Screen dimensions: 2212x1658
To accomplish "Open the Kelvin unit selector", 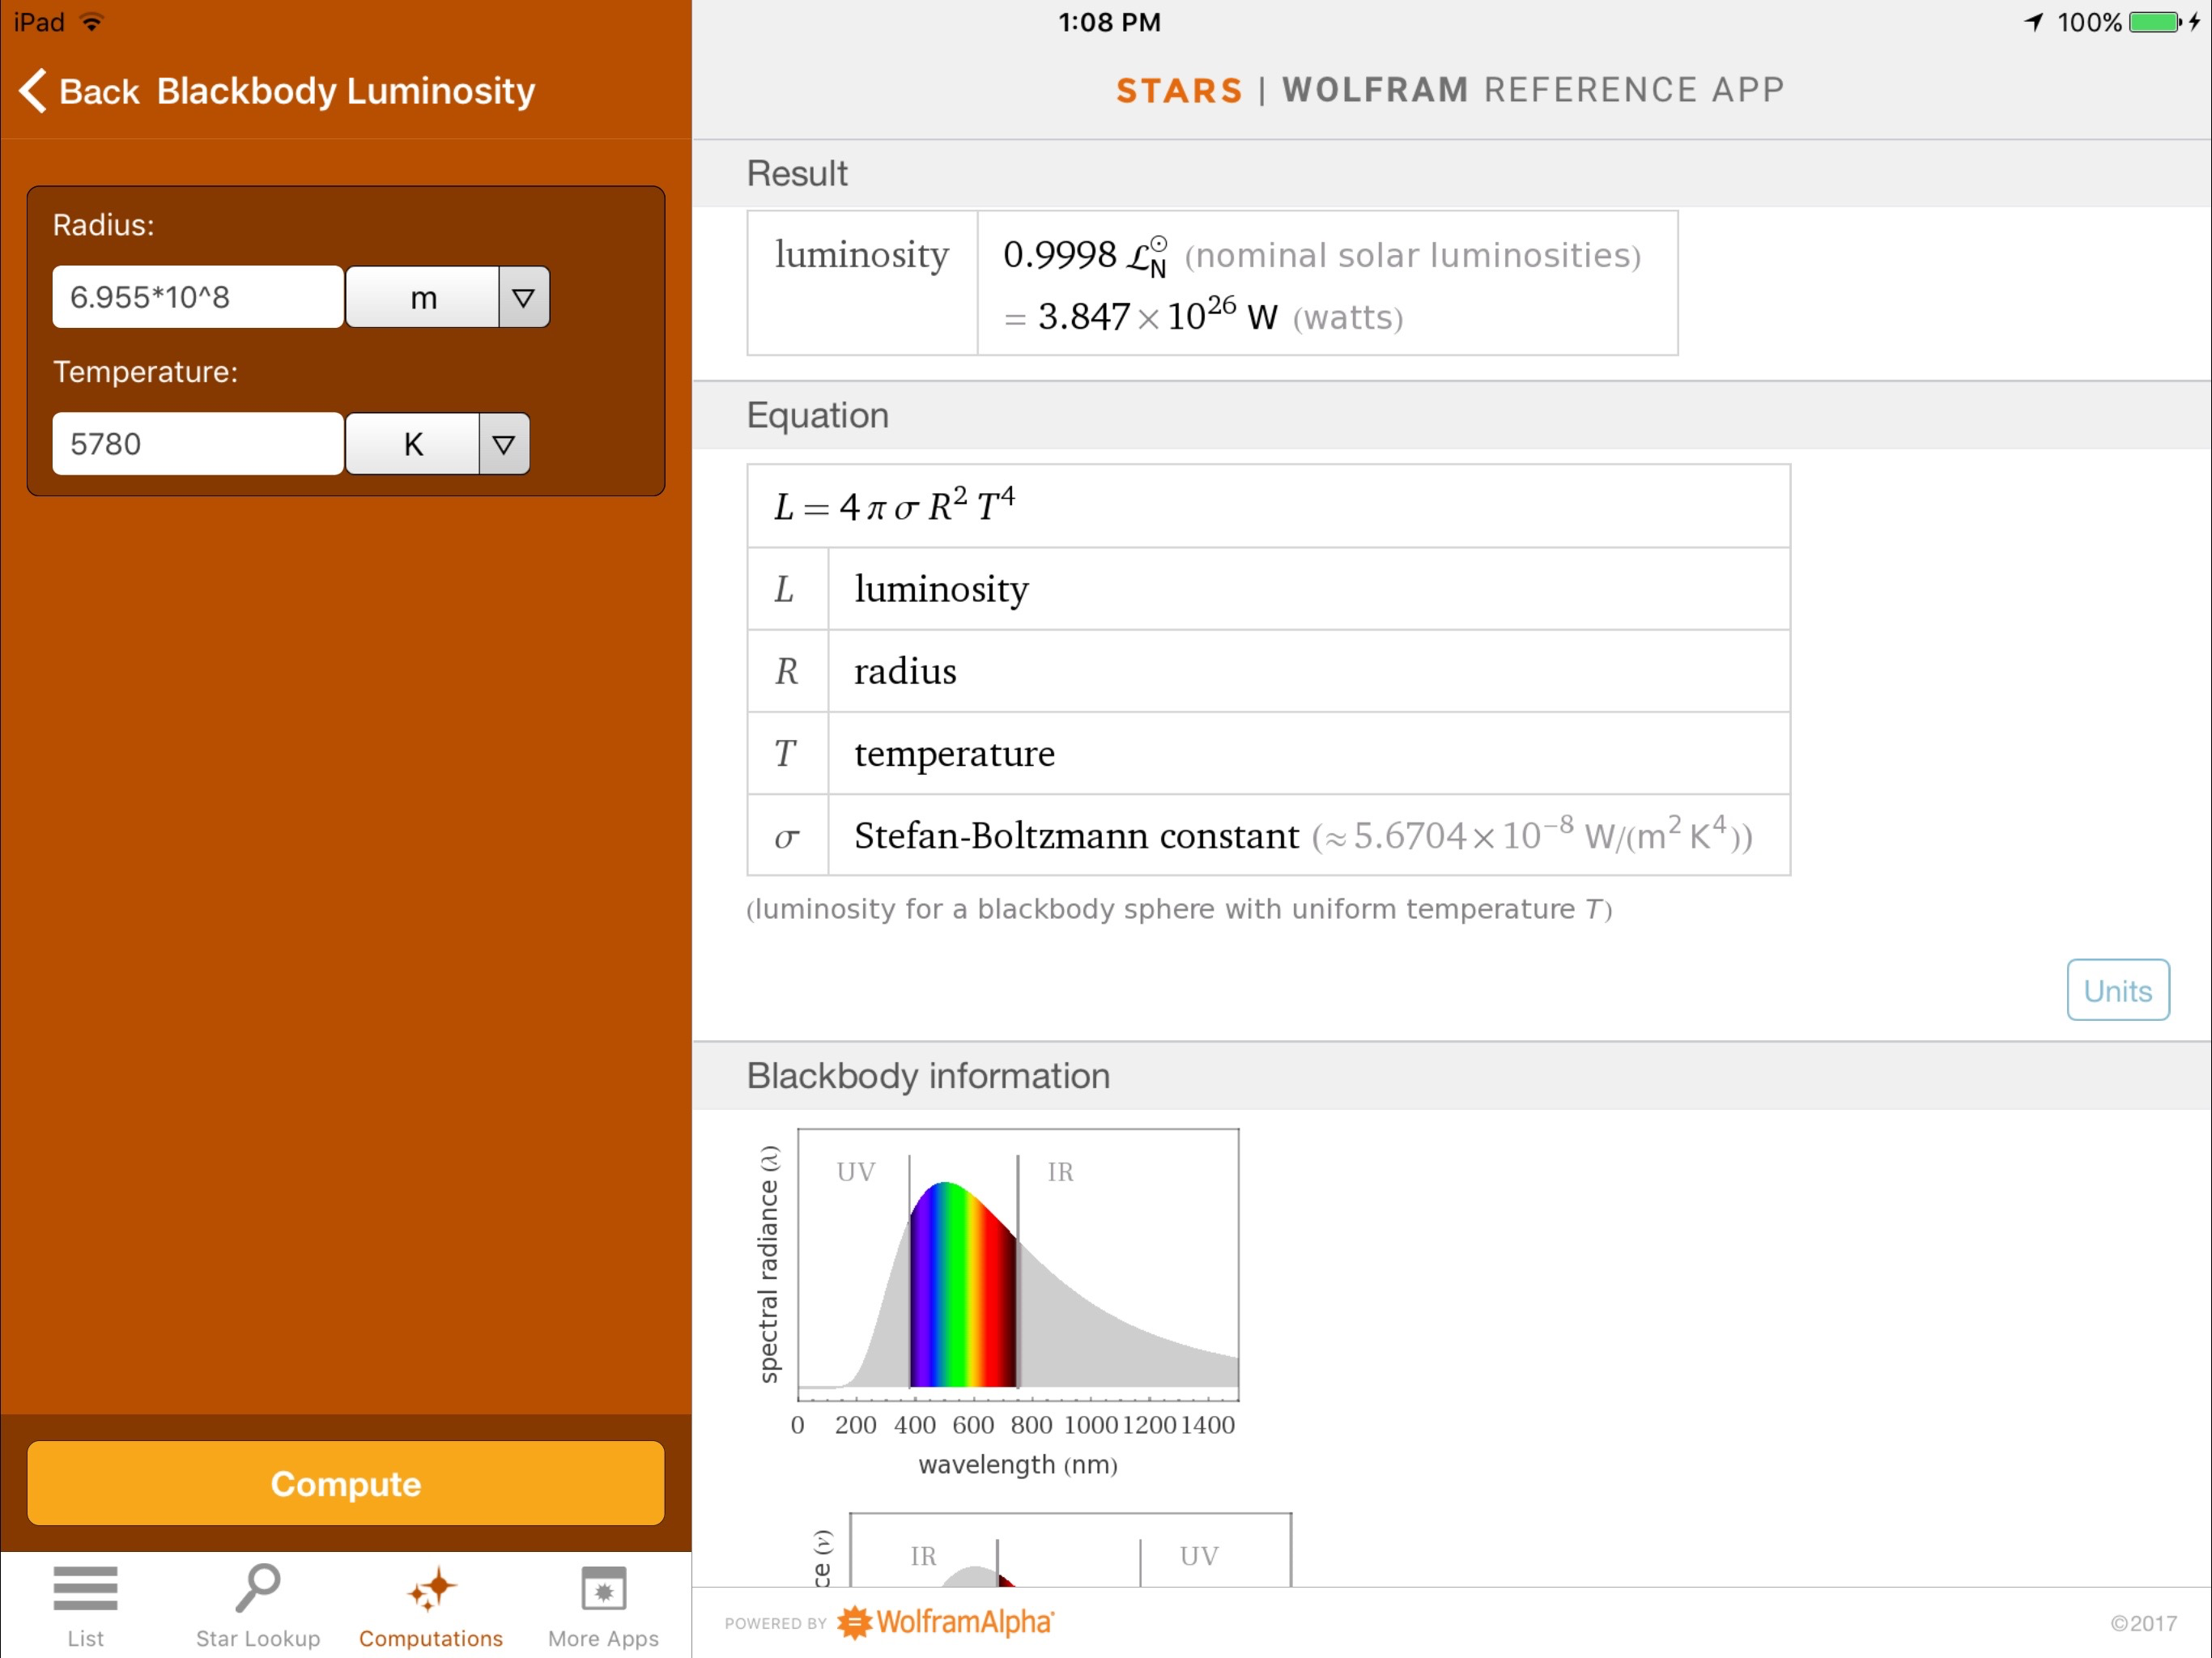I will (412, 444).
